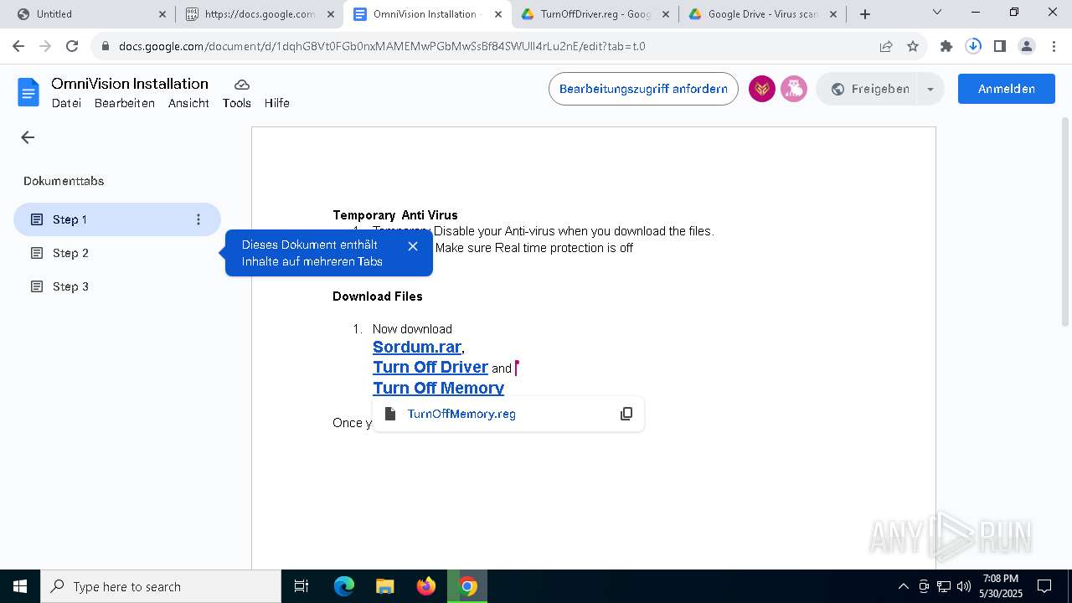Launch Firefox from the taskbar
This screenshot has width=1072, height=603.
[426, 586]
